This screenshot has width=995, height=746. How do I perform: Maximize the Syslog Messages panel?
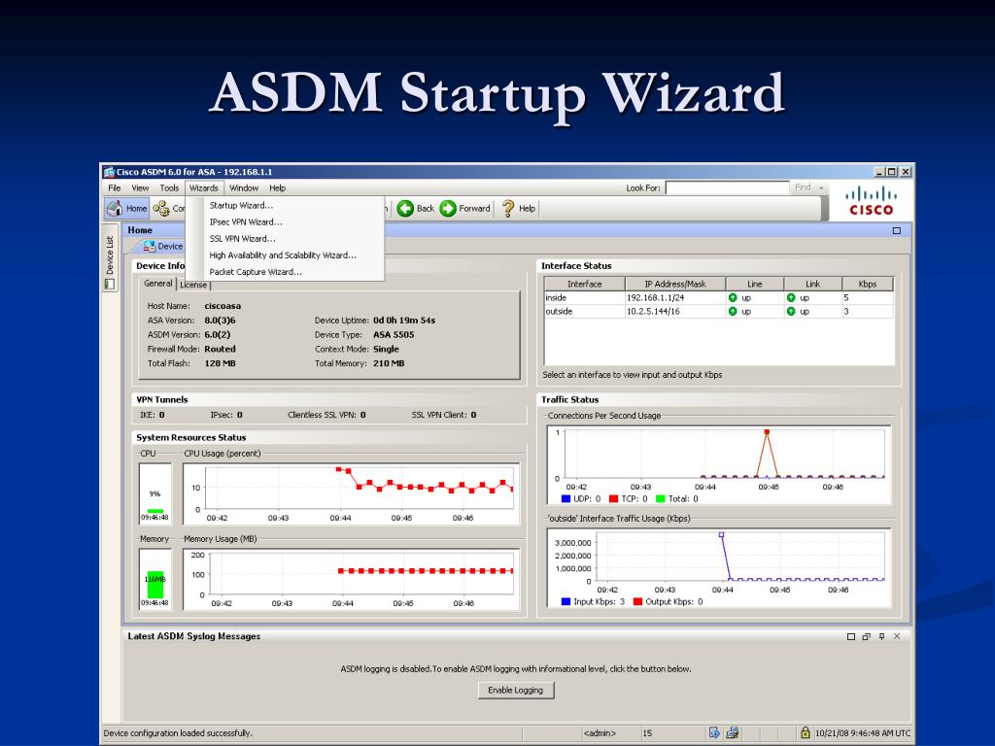[851, 636]
